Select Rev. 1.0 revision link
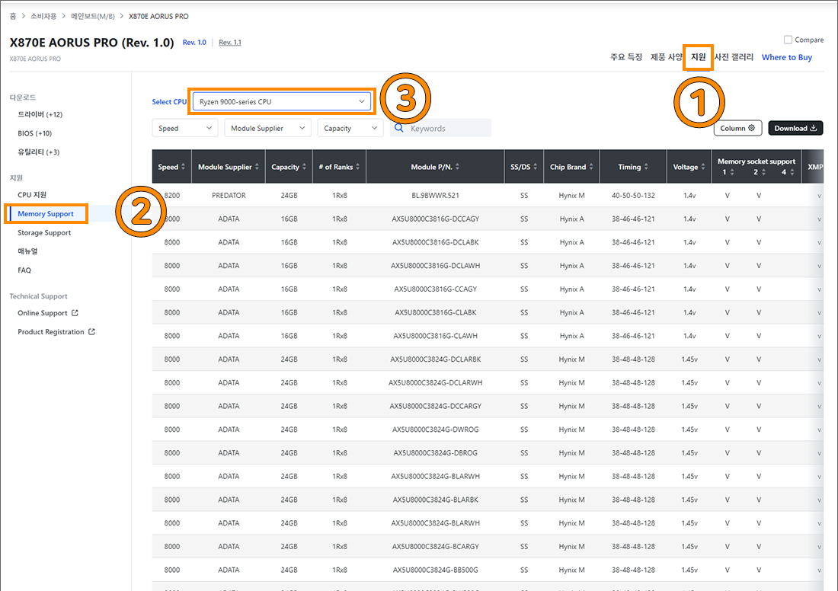The image size is (838, 591). [x=194, y=42]
